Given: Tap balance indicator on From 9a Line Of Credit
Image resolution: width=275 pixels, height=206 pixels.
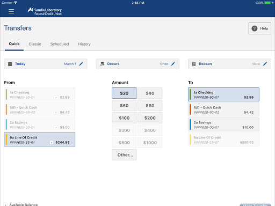Looking at the screenshot, I should point(52,143).
